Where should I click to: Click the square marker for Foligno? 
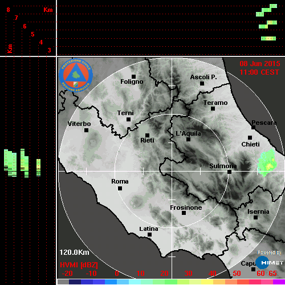[x=133, y=76]
